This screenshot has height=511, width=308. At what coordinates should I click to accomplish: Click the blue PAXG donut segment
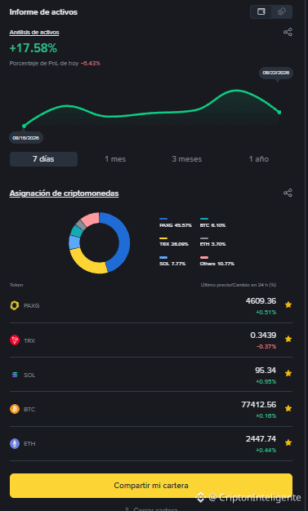pyautogui.click(x=123, y=241)
